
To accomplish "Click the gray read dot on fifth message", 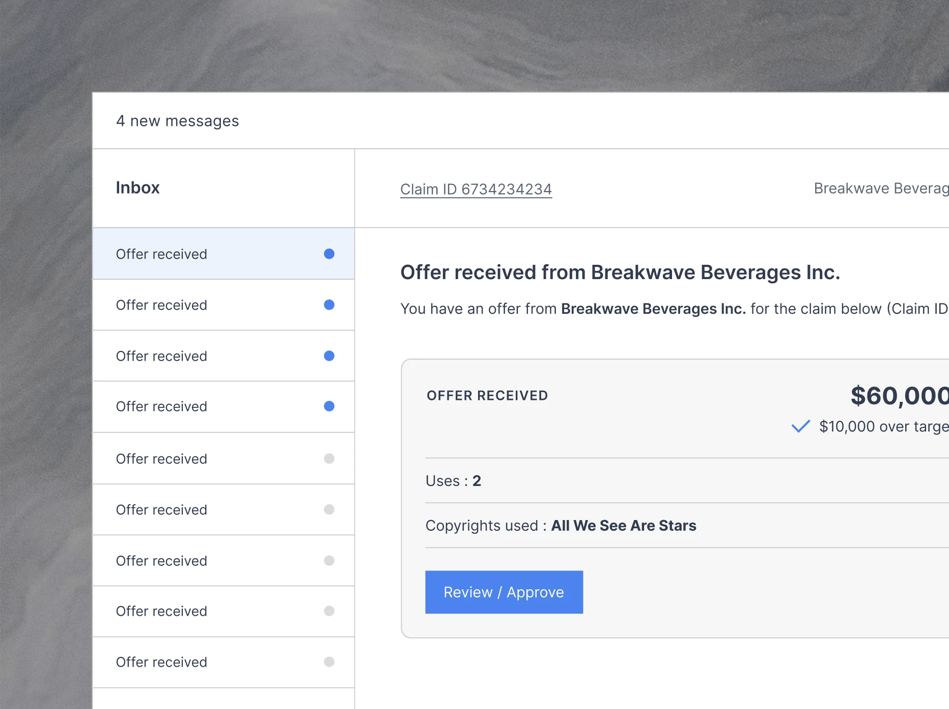I will (x=329, y=458).
